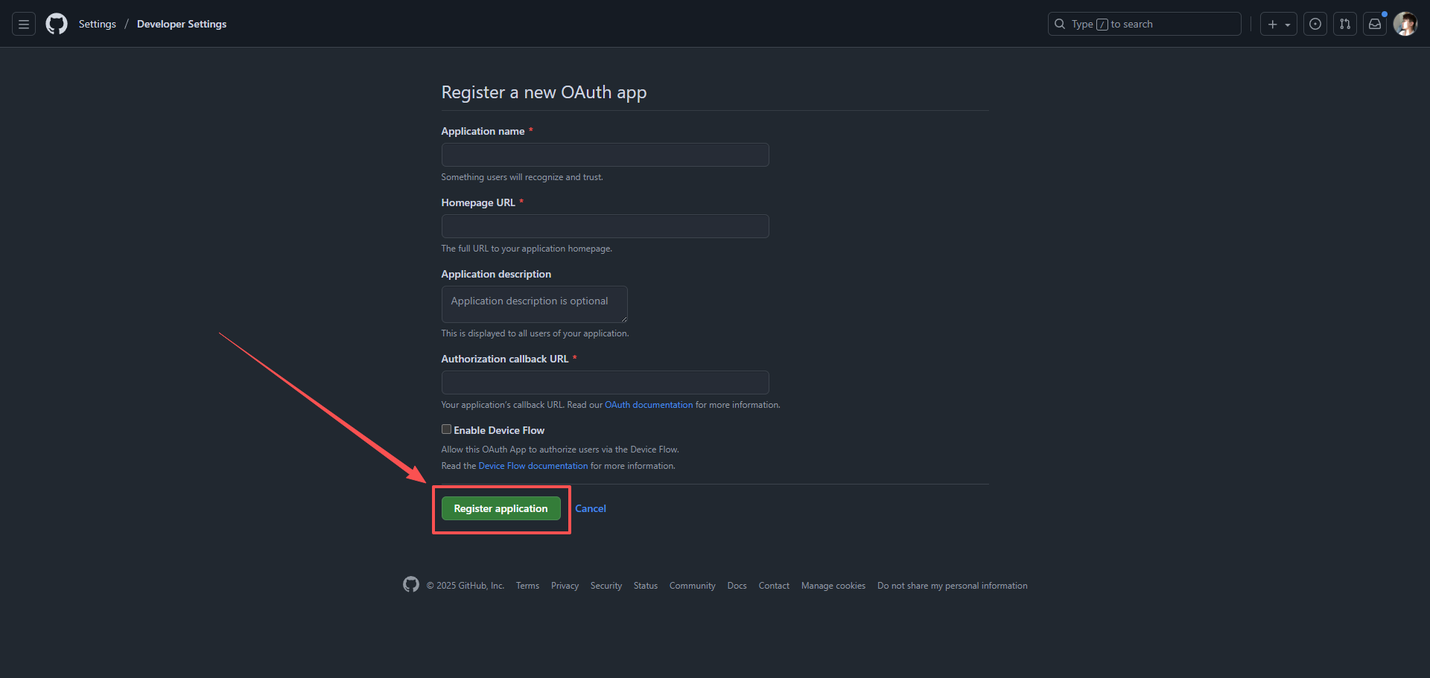The width and height of the screenshot is (1430, 678).
Task: Focus the Homepage URL field
Action: click(605, 226)
